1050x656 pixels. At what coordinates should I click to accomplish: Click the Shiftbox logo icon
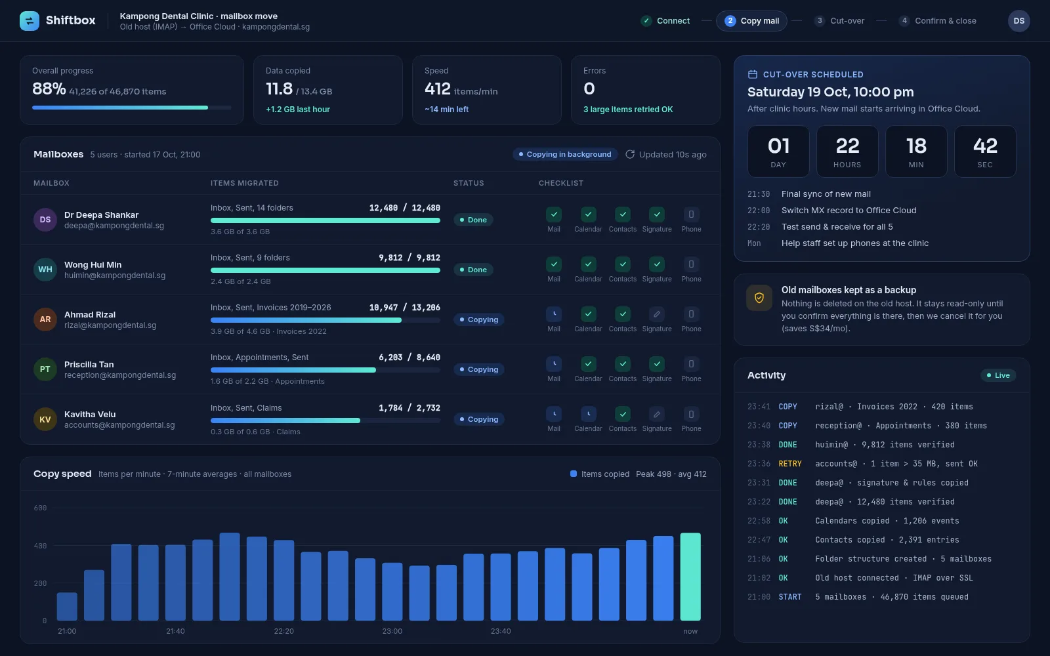pyautogui.click(x=30, y=21)
